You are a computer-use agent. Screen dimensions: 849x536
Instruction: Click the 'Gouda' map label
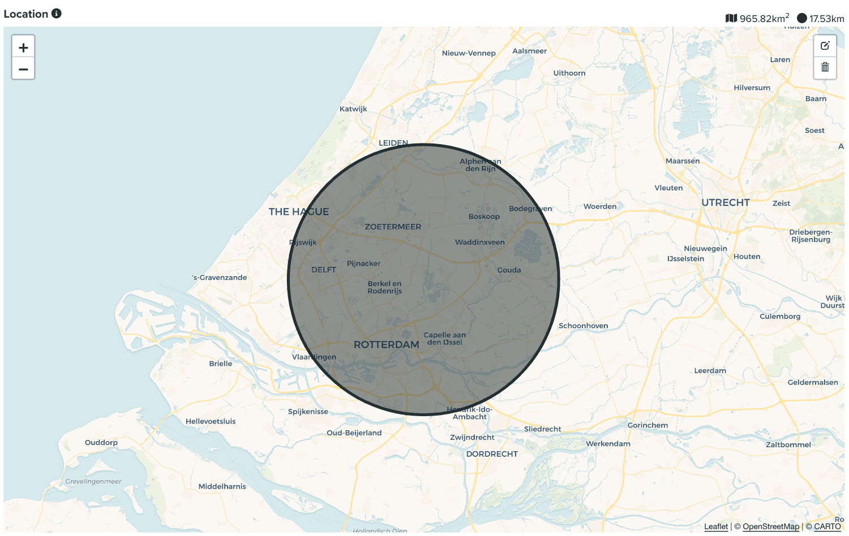coord(509,270)
